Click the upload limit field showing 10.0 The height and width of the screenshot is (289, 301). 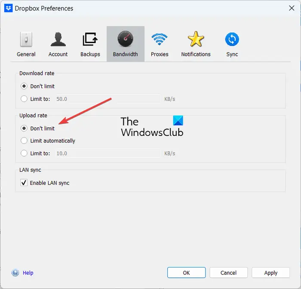[108, 153]
